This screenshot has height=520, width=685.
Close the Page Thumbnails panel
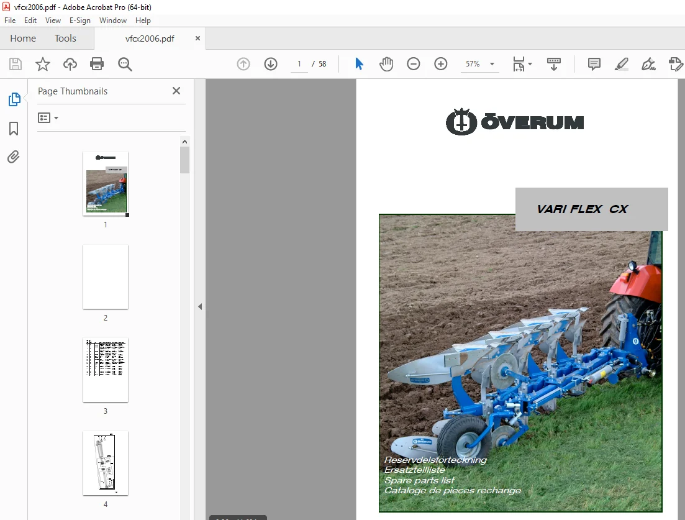pos(176,91)
